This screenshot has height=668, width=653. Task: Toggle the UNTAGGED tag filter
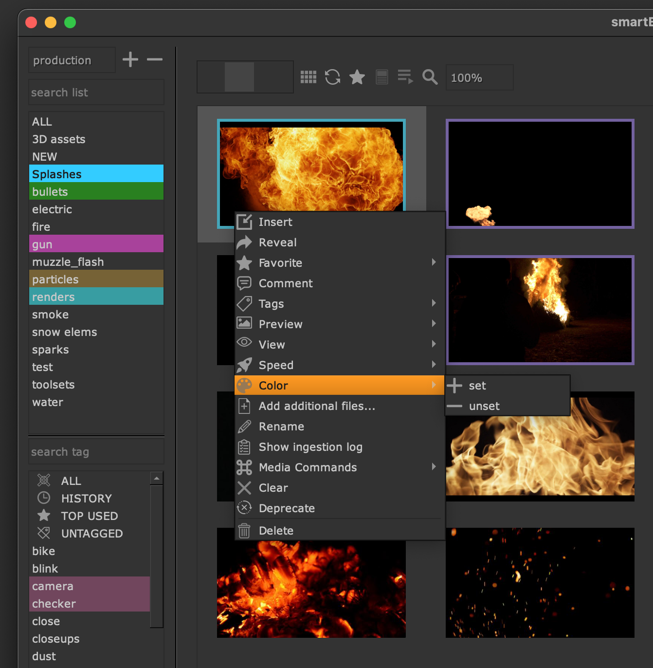(x=91, y=534)
